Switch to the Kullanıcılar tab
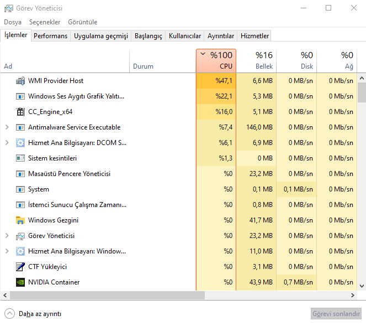Screen dimensions: 366x326 [x=184, y=36]
